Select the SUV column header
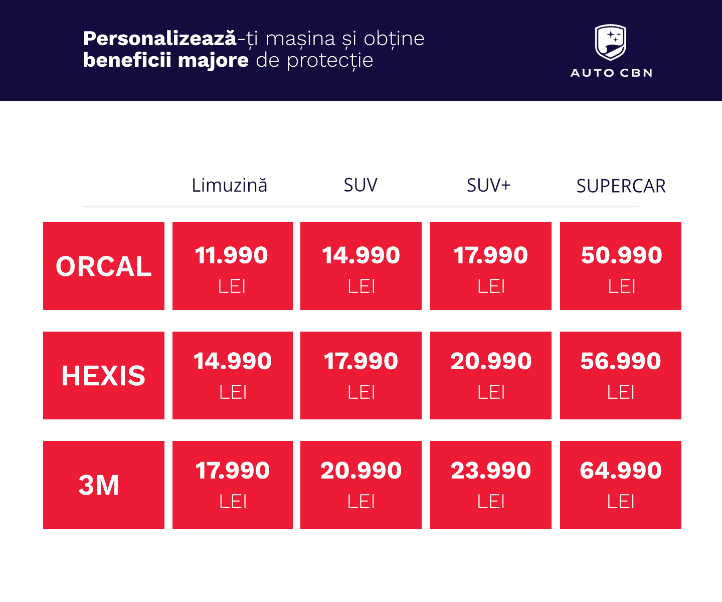The height and width of the screenshot is (602, 722). [360, 185]
